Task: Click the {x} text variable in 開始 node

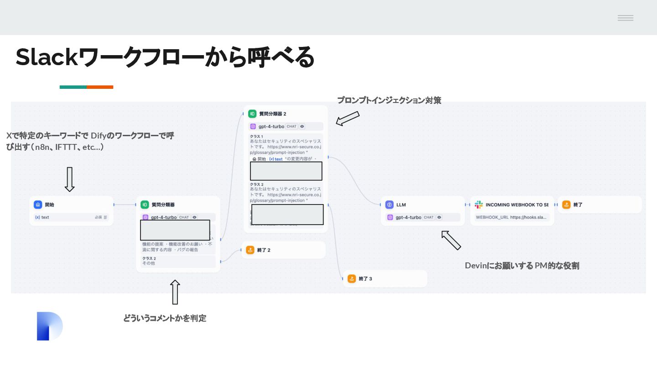Action: tap(42, 217)
